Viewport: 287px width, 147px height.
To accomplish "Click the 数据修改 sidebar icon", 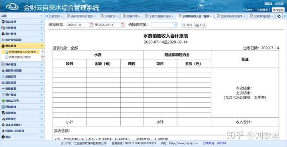I will tap(3, 113).
